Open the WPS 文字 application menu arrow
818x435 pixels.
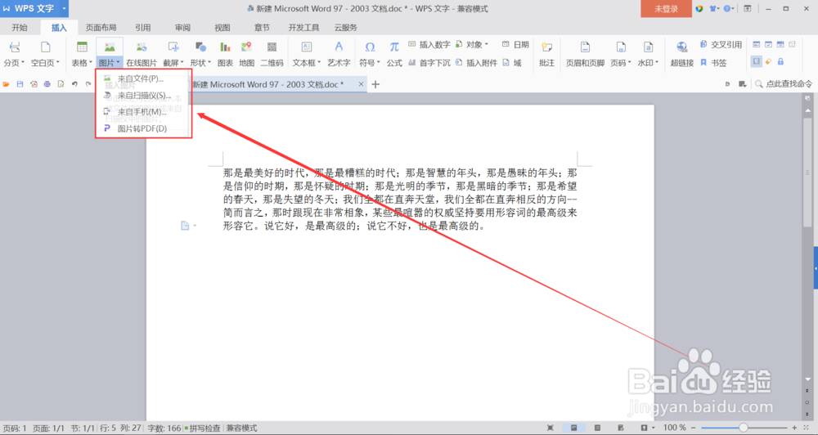[x=64, y=8]
